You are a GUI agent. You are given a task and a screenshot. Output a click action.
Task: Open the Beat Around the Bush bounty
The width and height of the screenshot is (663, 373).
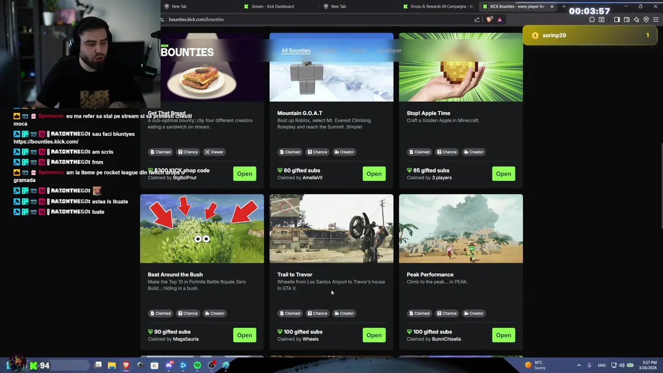coord(244,335)
